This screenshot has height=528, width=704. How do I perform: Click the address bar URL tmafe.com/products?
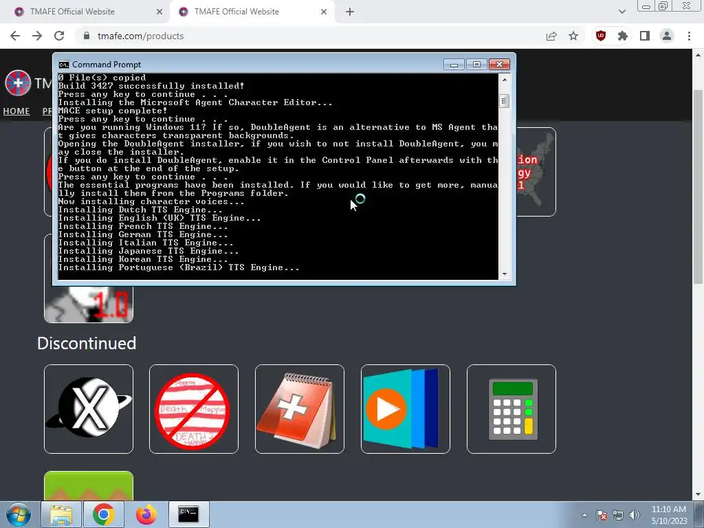click(140, 36)
